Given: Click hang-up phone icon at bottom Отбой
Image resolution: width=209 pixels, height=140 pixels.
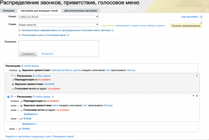Looking at the screenshot, I should tap(20, 129).
